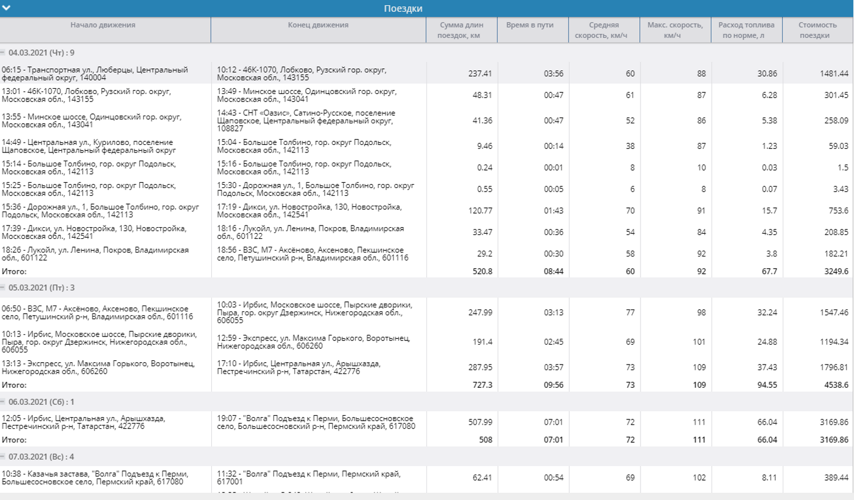Click fuel value 37.43
Screen dimensions: 854x500
click(x=767, y=367)
